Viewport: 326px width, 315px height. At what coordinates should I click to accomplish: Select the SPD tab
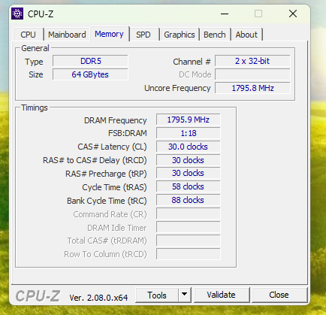tap(143, 35)
